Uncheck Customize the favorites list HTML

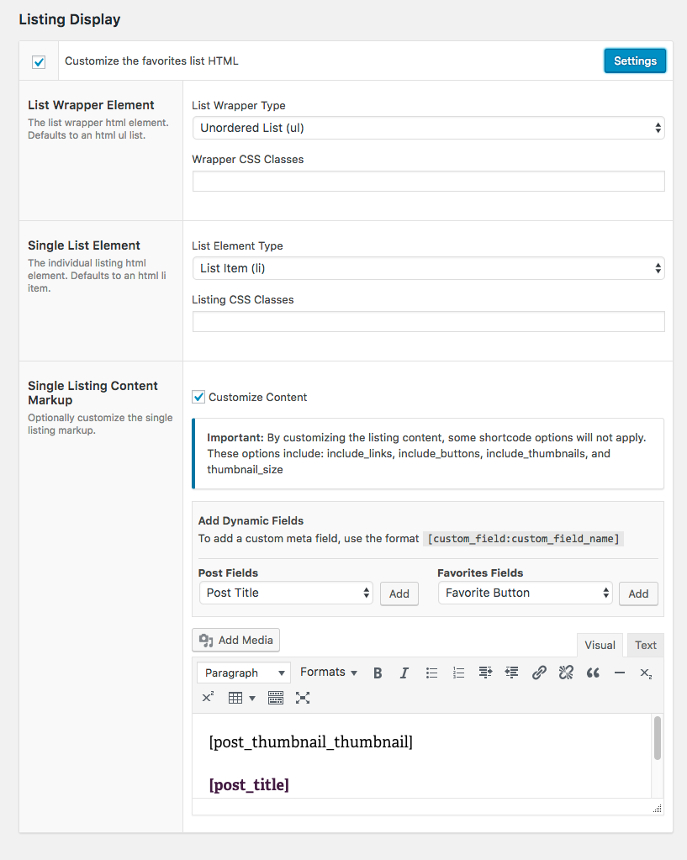(39, 61)
